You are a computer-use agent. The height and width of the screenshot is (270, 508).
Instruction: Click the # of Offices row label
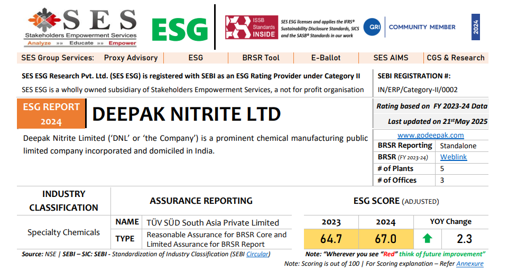tap(397, 180)
